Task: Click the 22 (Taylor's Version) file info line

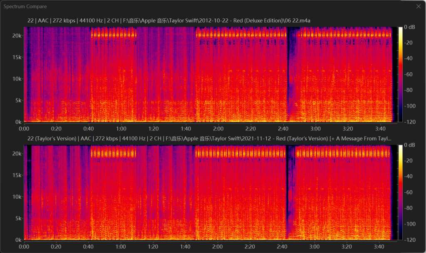Action: pyautogui.click(x=209, y=139)
